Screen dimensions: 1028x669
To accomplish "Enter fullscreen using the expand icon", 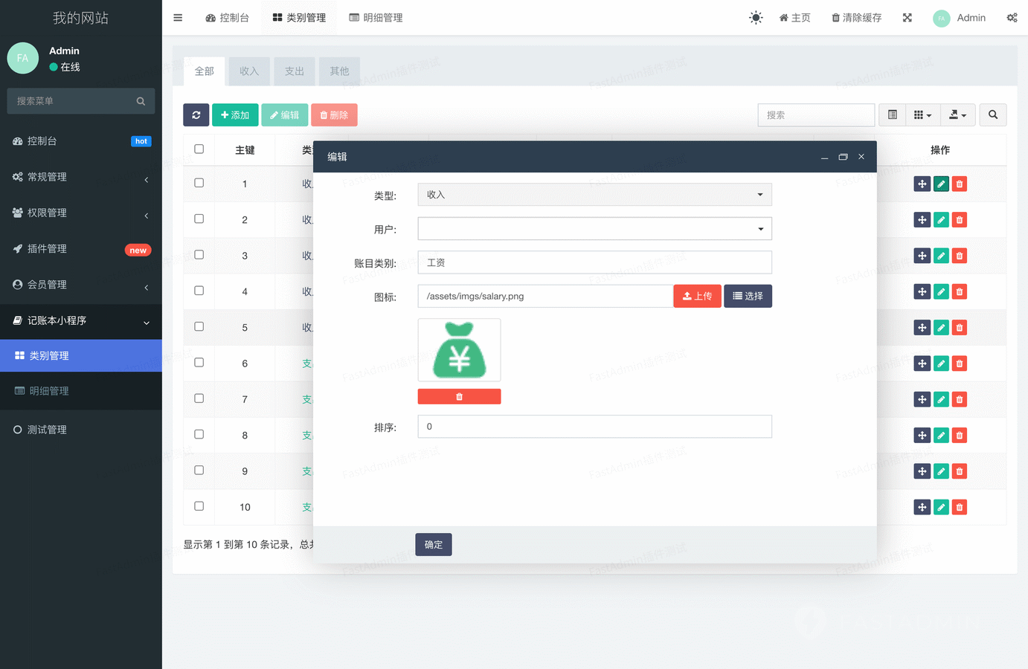I will pyautogui.click(x=907, y=18).
